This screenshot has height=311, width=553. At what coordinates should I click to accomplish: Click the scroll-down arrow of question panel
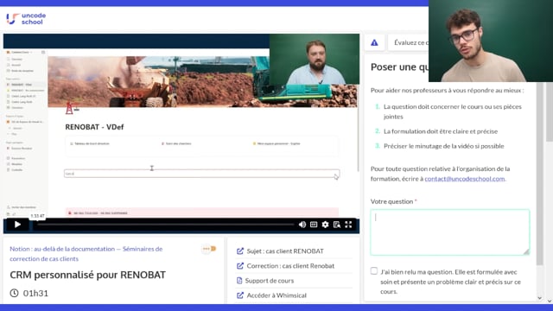[x=539, y=298]
